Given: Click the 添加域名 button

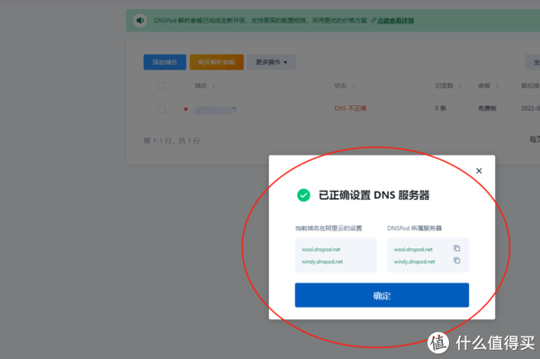Looking at the screenshot, I should (165, 62).
